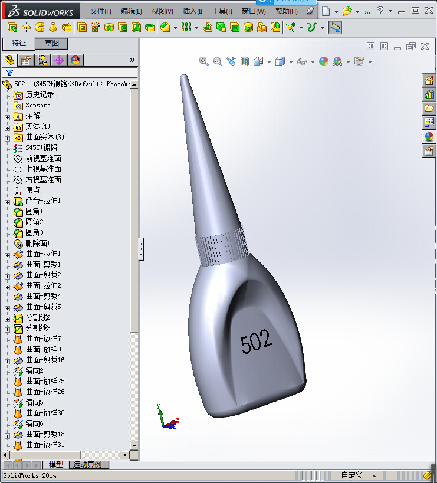The width and height of the screenshot is (437, 483).
Task: Activate the Section View icon
Action: (x=245, y=61)
